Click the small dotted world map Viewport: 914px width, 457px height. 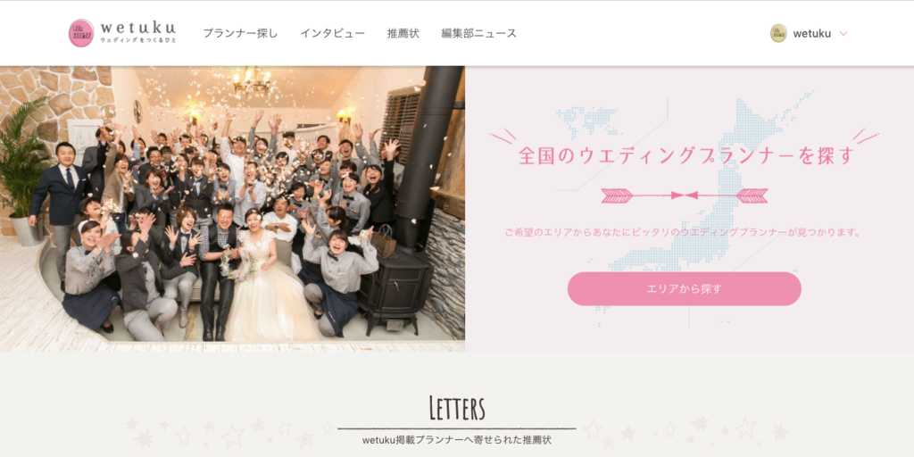pos(587,120)
